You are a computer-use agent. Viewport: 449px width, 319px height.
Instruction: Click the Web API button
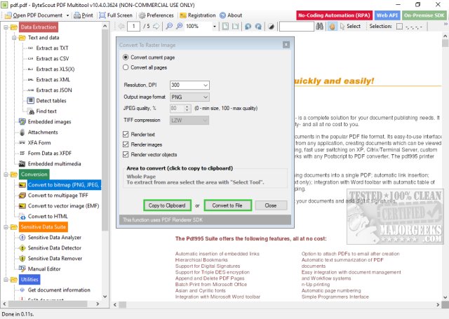click(387, 15)
